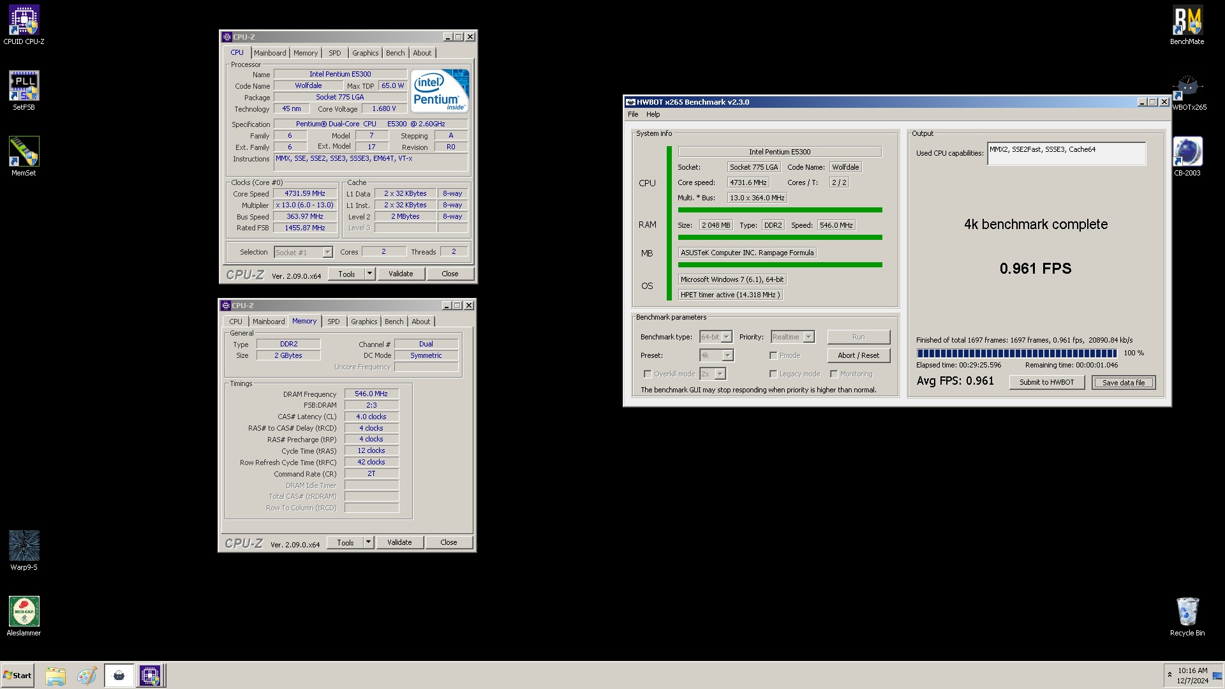The image size is (1225, 689).
Task: Click Validate in top CPU-Z window
Action: pyautogui.click(x=401, y=274)
